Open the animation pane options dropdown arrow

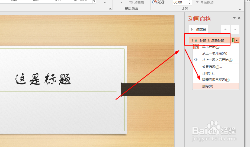(x=234, y=18)
